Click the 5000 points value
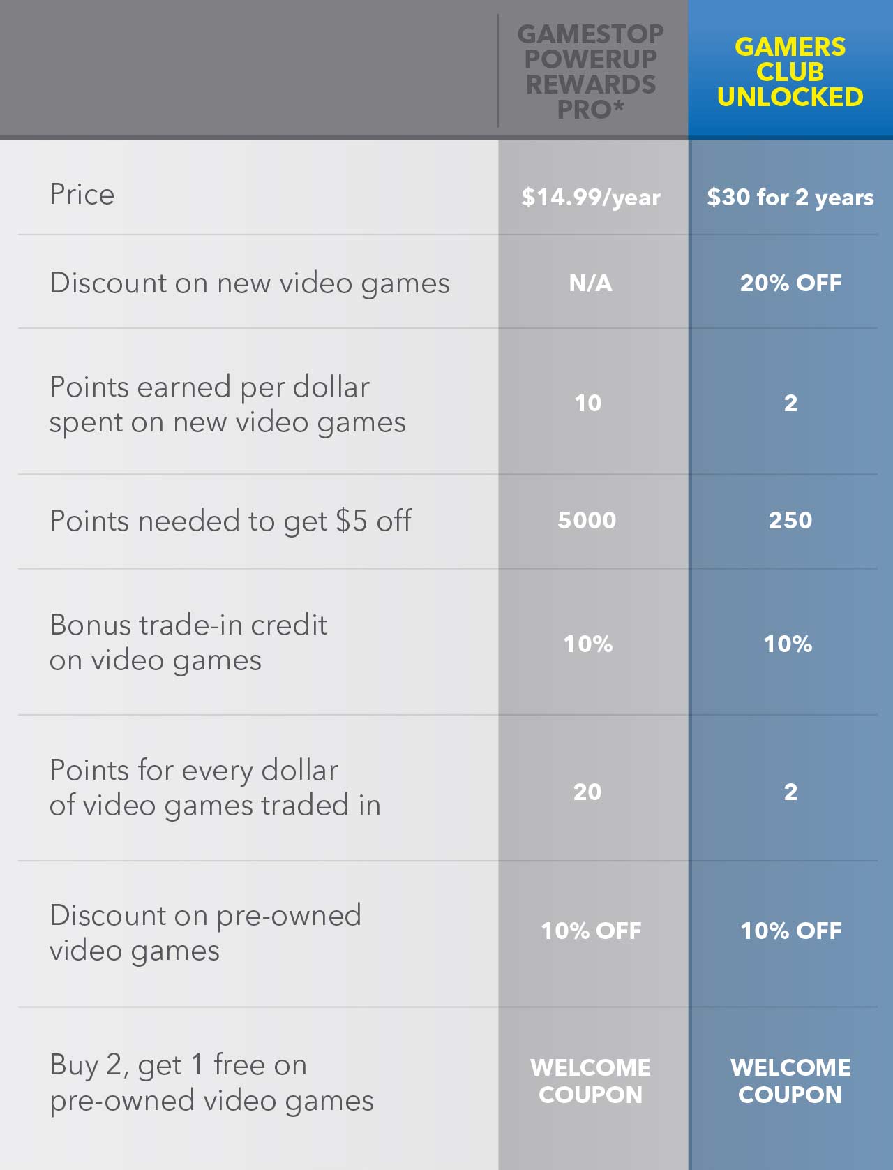This screenshot has width=893, height=1170. point(587,520)
